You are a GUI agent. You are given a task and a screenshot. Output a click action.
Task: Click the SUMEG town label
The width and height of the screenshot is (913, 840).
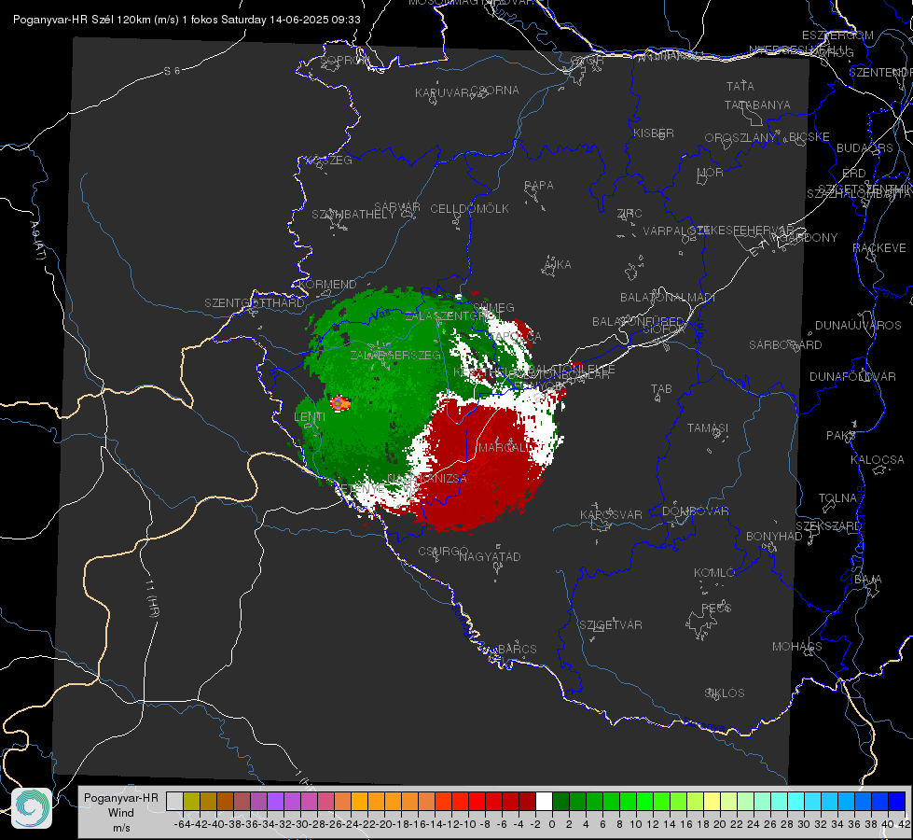coord(493,308)
